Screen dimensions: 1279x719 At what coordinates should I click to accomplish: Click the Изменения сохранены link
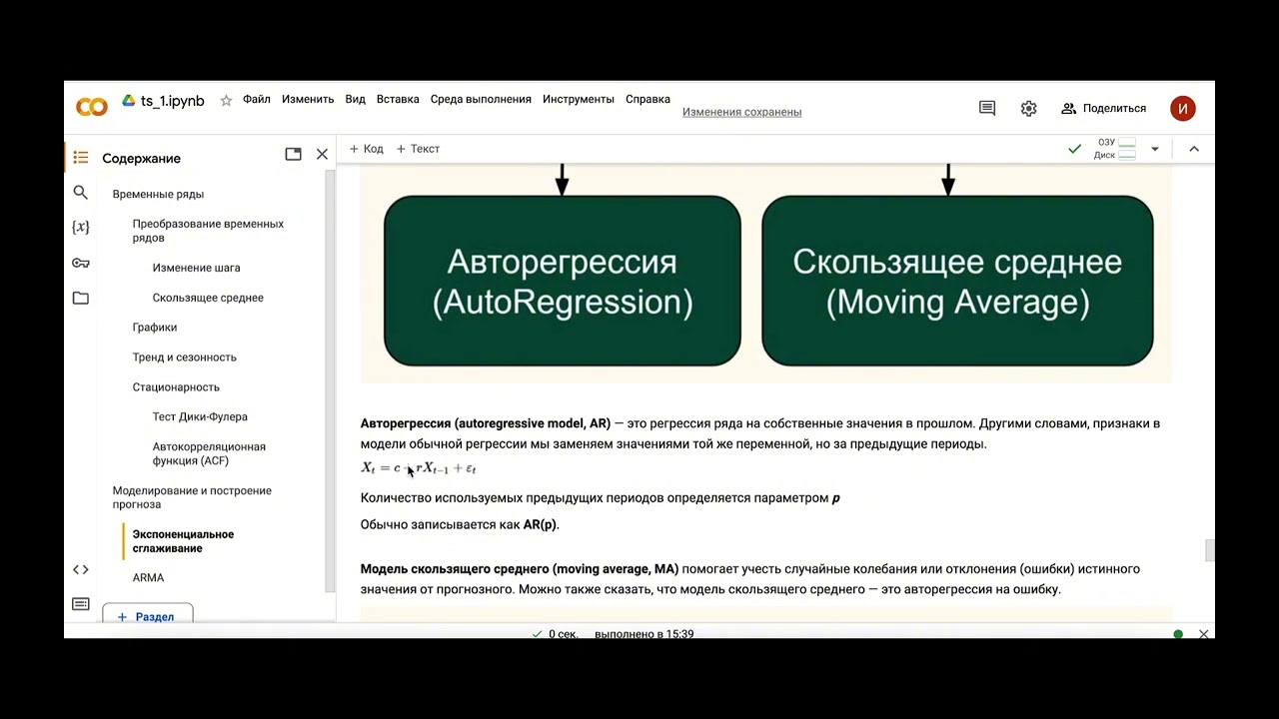[741, 112]
